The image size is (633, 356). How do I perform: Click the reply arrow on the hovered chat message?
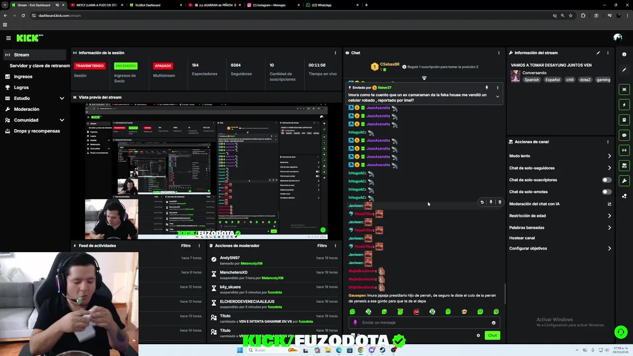click(482, 202)
